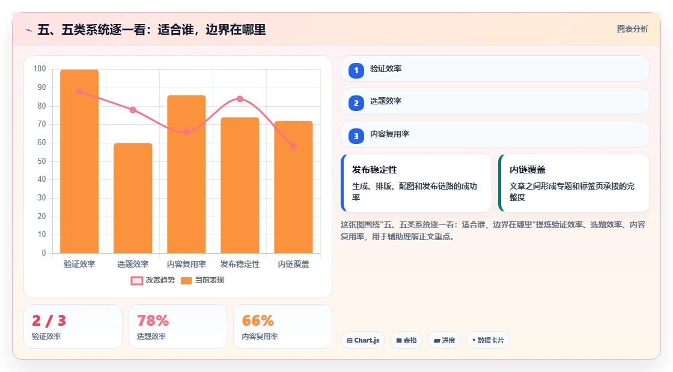Open the 验证效率 list row
Viewport: 673px width, 372px height.
coord(495,68)
